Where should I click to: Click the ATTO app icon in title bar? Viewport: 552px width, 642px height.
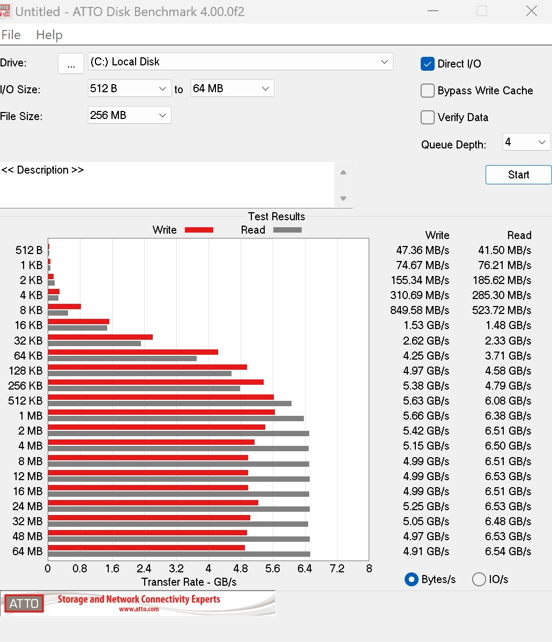pos(5,11)
